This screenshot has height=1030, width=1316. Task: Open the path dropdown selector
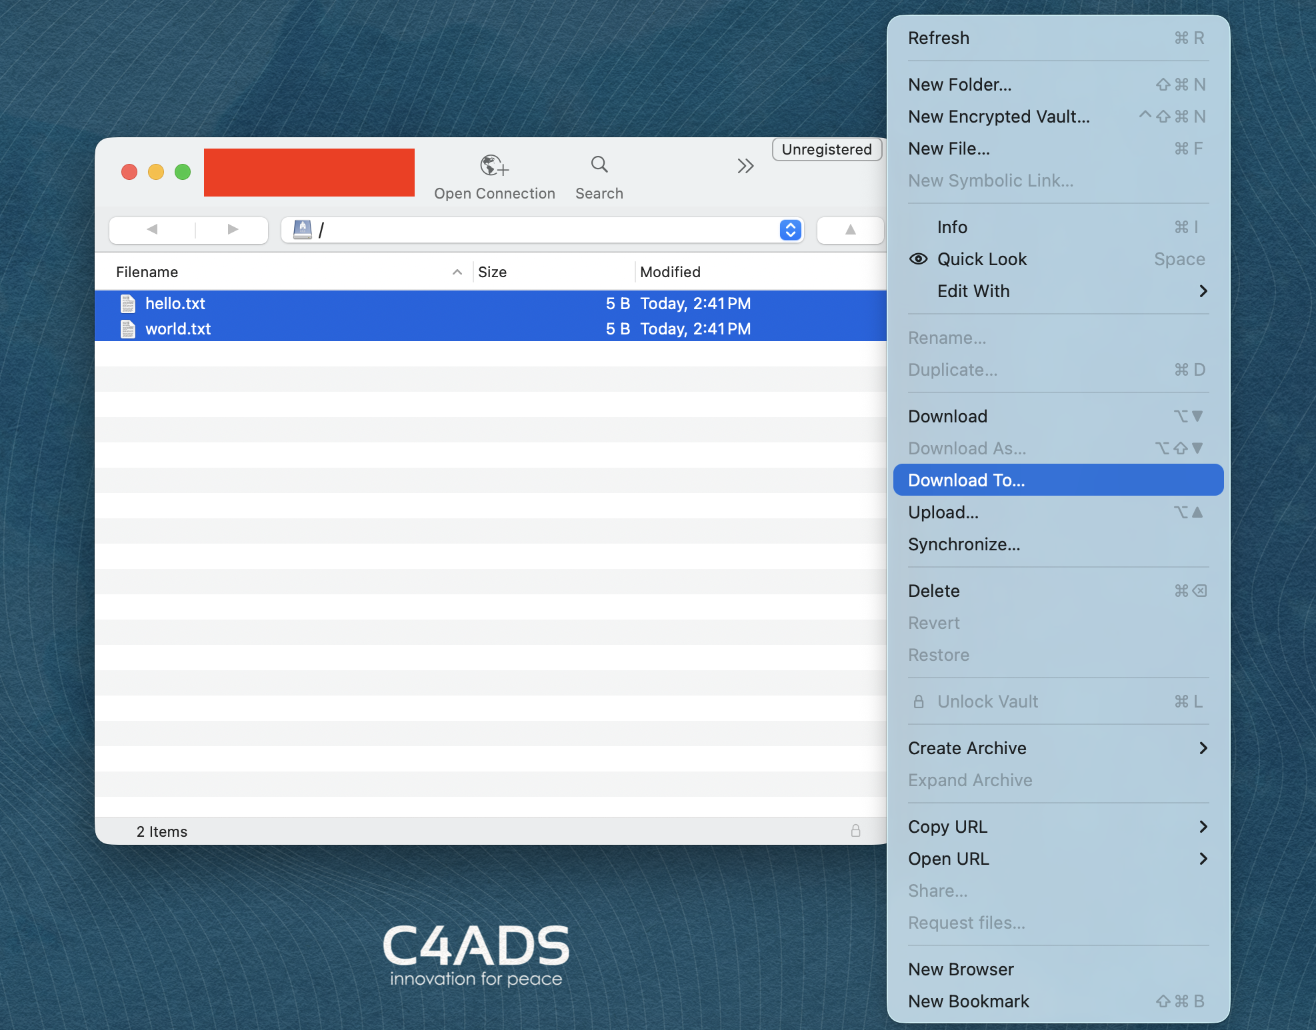[x=790, y=230]
